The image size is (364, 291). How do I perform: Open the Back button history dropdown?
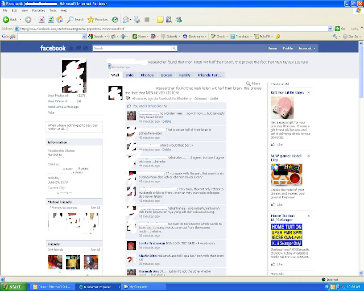[x=20, y=20]
